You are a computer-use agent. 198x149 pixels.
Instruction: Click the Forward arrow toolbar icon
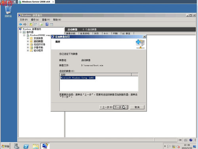coord(25,25)
